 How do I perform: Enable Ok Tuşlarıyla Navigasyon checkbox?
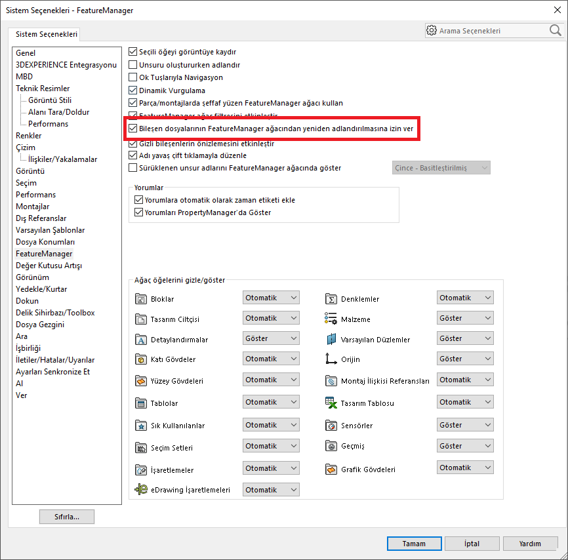tap(133, 77)
